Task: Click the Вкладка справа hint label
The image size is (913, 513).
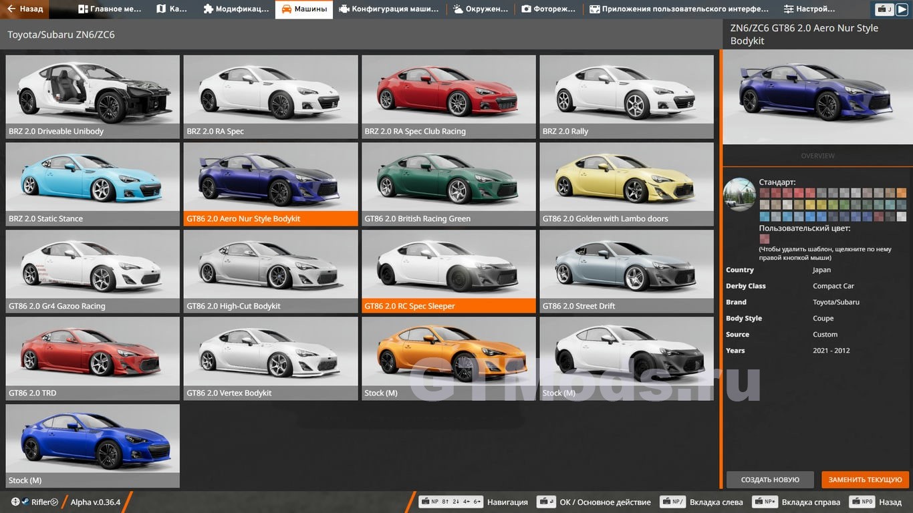Action: pyautogui.click(x=811, y=502)
